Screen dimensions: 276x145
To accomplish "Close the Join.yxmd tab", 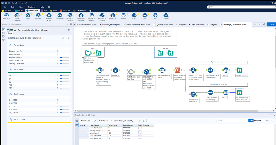I will (190, 24).
